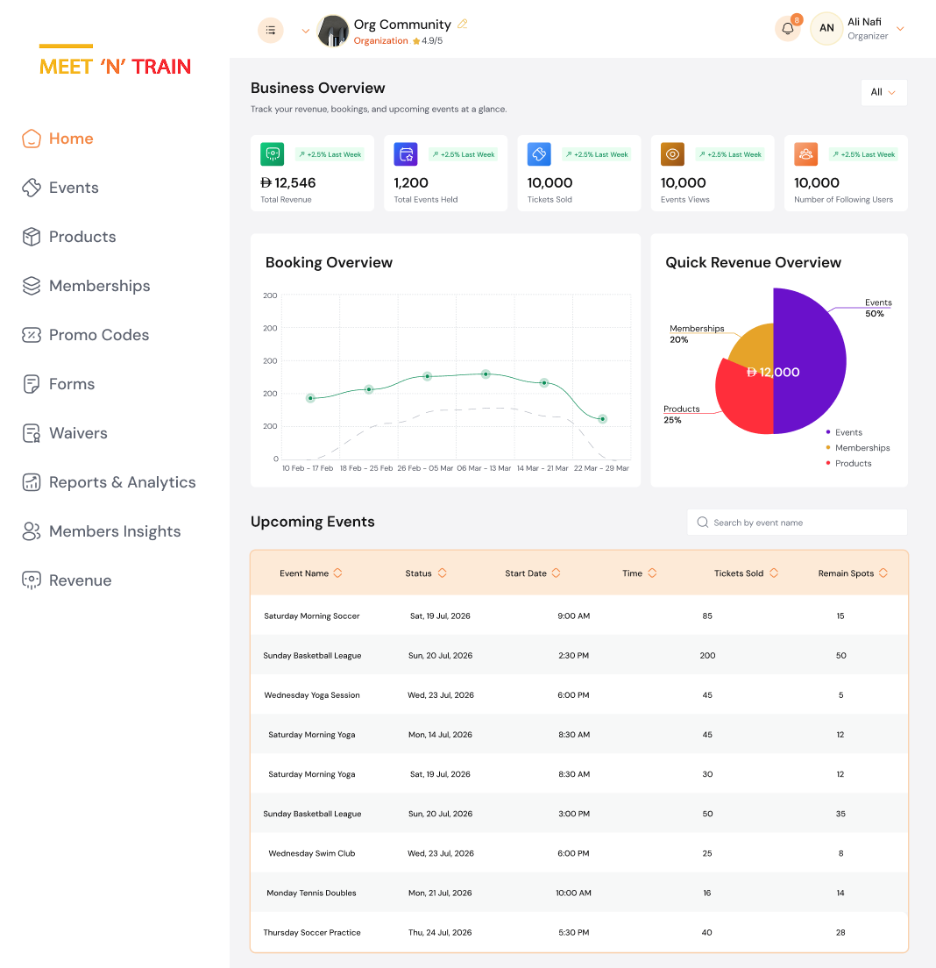Screen dimensions: 936x968
Task: Click the Memberships legend entry
Action: (858, 447)
